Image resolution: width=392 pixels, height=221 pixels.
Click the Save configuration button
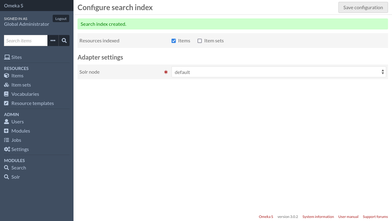click(363, 7)
